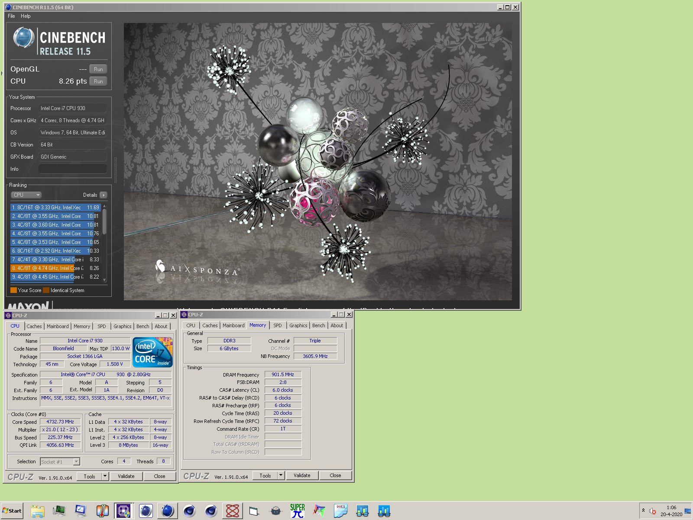Select the highlighted 4.74 GHz ranking row
Screen dimensions: 693x520
pyautogui.click(x=55, y=268)
